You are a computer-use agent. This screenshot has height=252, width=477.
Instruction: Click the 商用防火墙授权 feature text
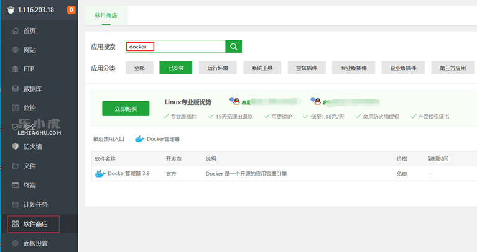click(381, 116)
